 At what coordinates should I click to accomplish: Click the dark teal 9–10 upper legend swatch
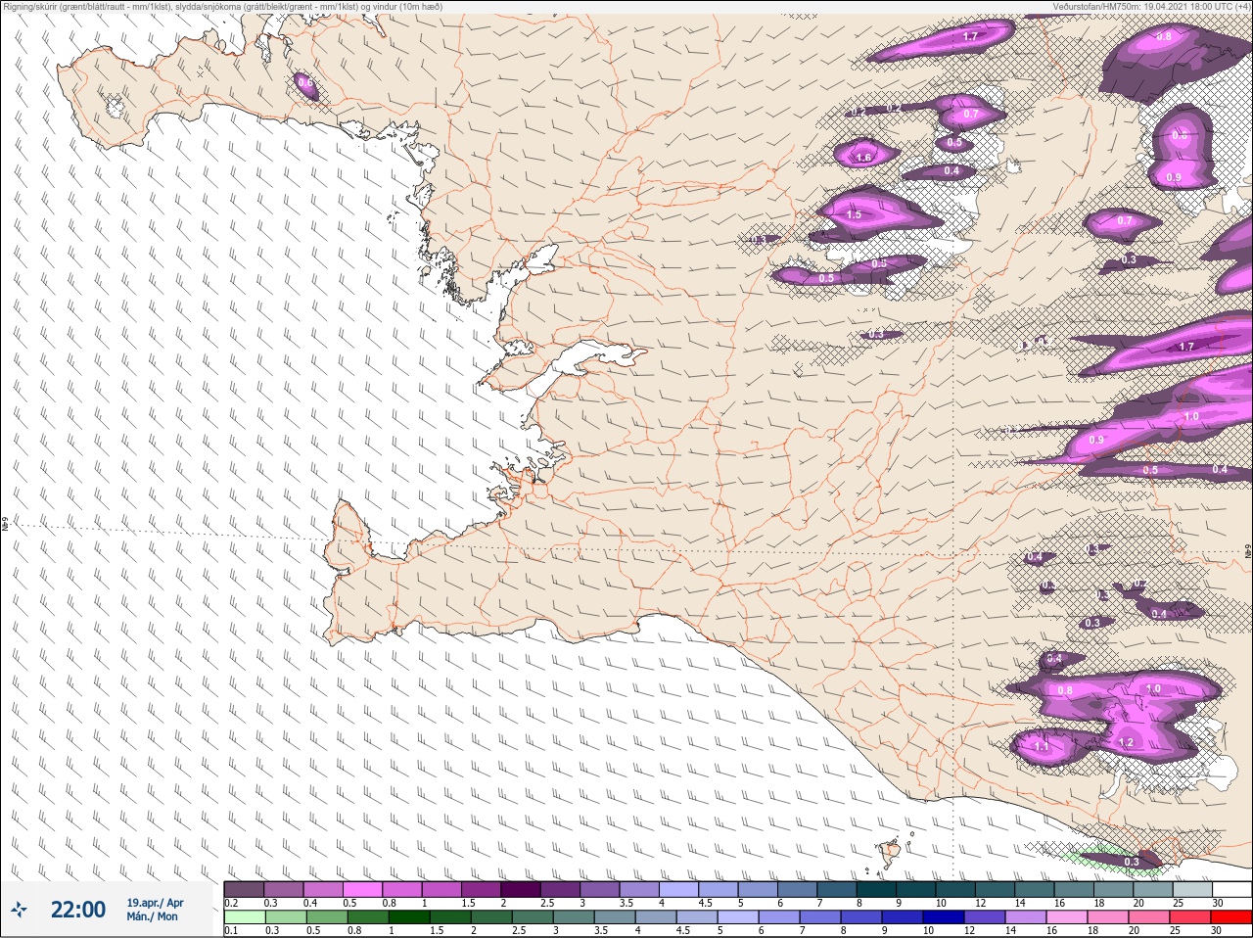[917, 889]
